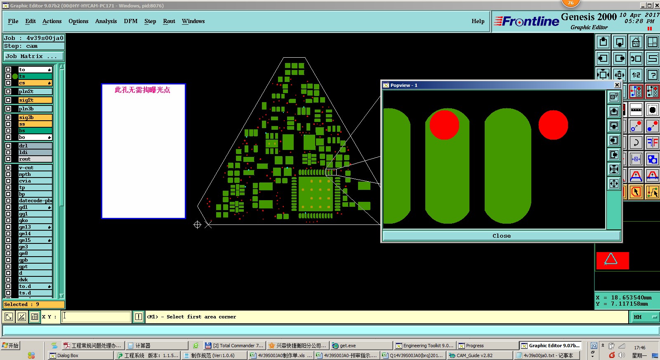Select the arrow pointer in polygon tool
The width and height of the screenshot is (660, 360).
point(636,192)
